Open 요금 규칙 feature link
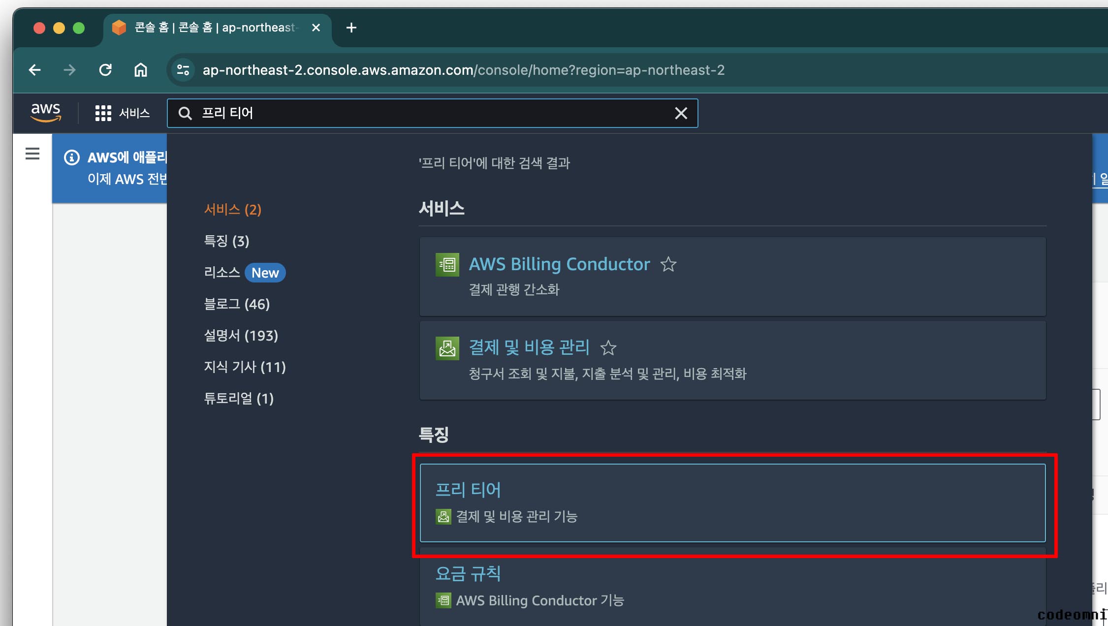 point(468,574)
